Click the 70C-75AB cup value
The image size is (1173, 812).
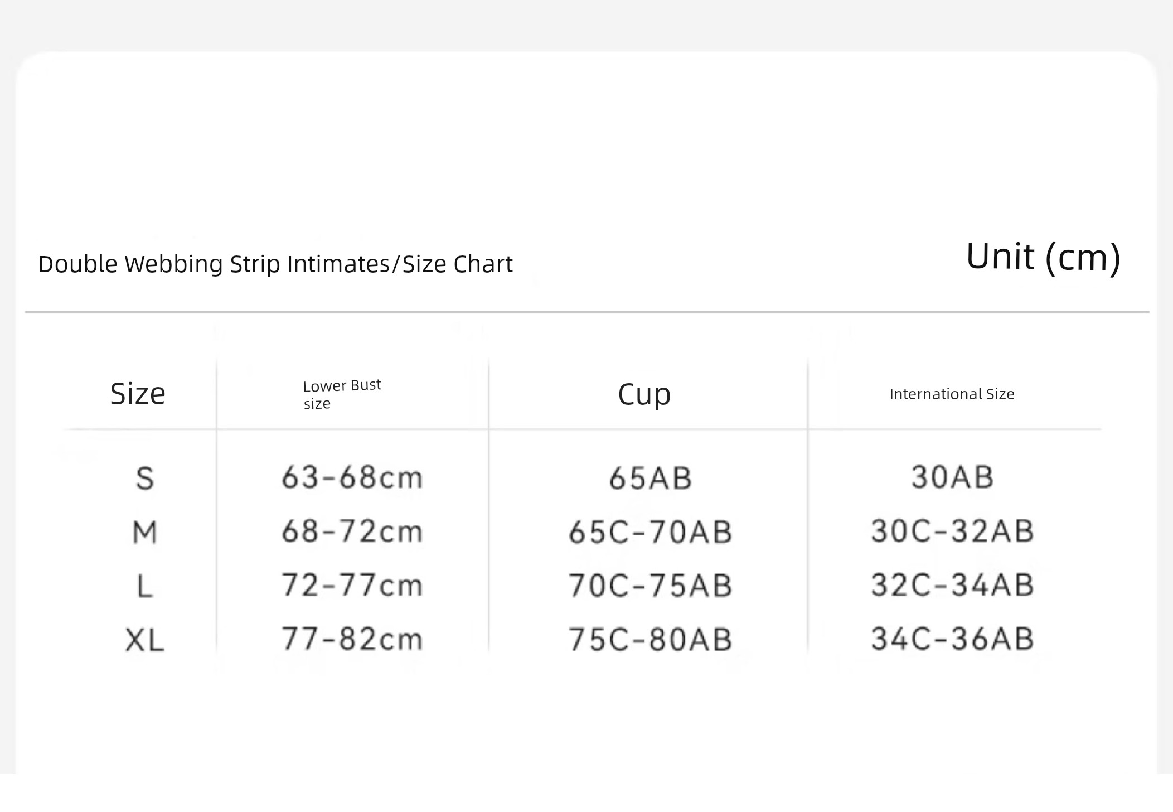tap(650, 586)
